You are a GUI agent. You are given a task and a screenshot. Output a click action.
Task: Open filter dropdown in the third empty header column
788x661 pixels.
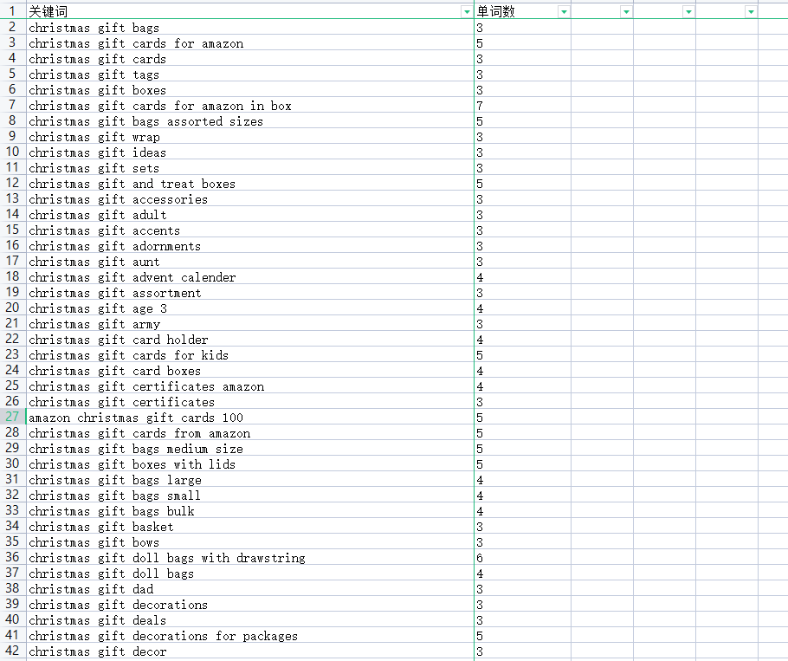click(x=751, y=11)
